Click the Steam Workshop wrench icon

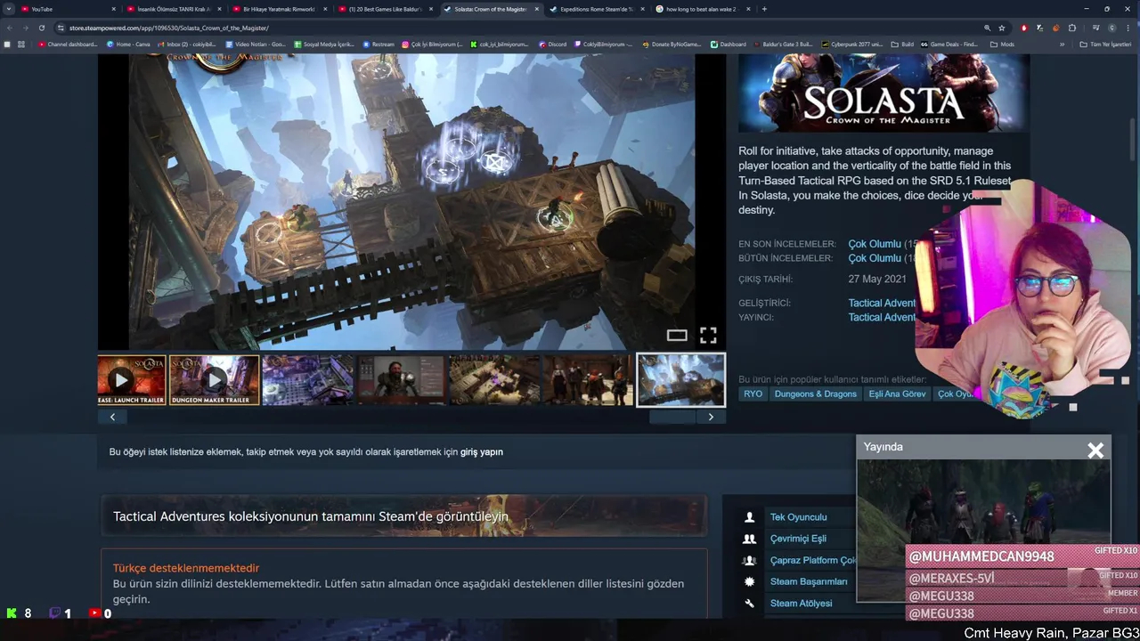coord(750,603)
